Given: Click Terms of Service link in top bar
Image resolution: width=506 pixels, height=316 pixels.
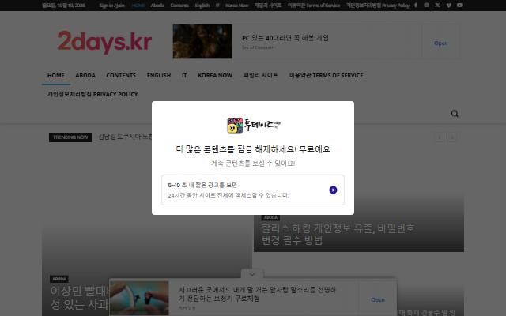Looking at the screenshot, I should (x=314, y=6).
